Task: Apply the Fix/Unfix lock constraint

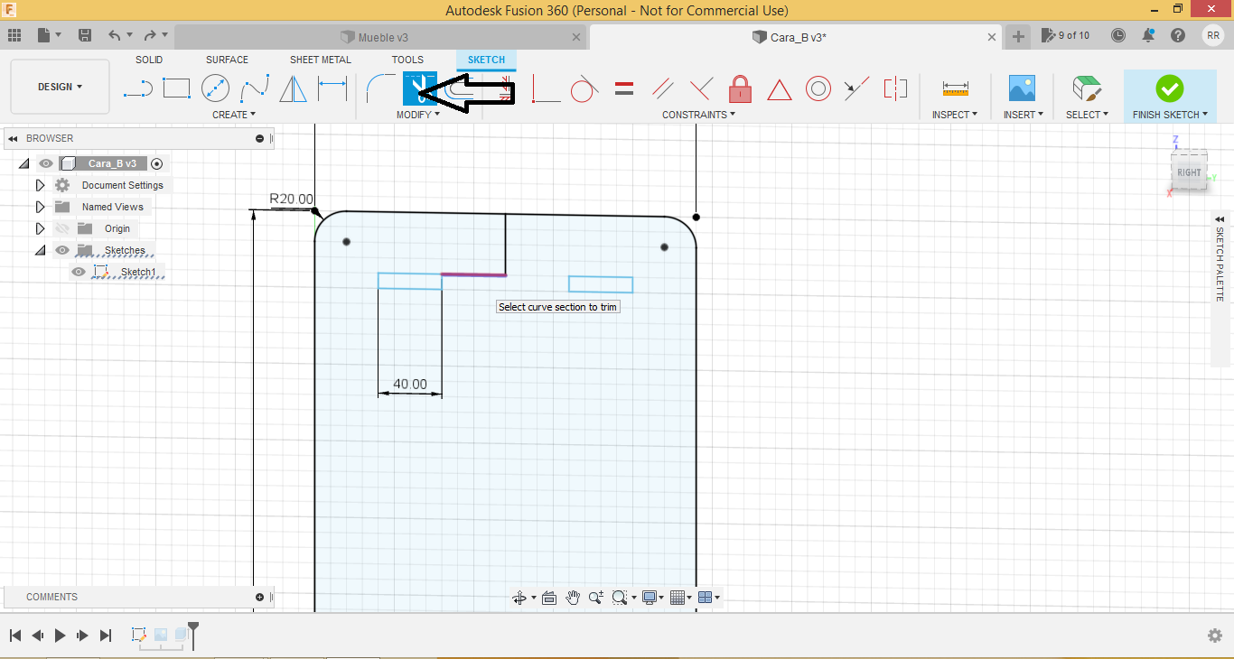Action: 740,88
